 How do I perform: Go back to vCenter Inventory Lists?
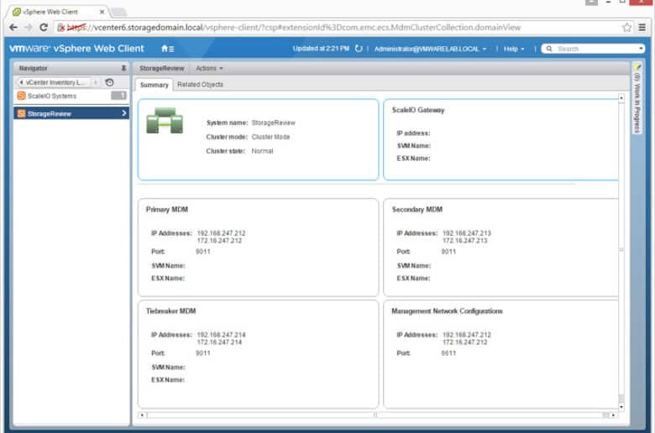point(55,82)
